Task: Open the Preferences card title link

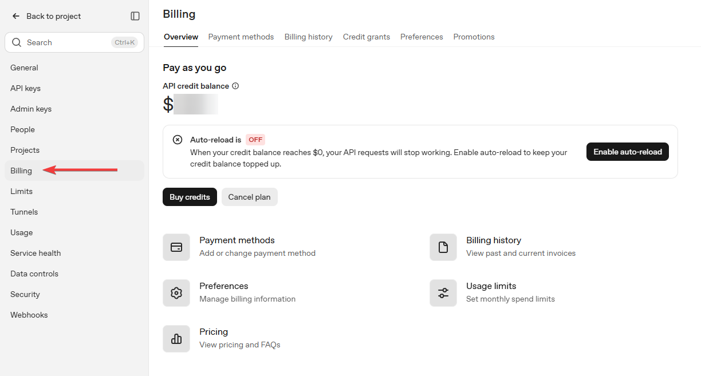Action: (224, 286)
